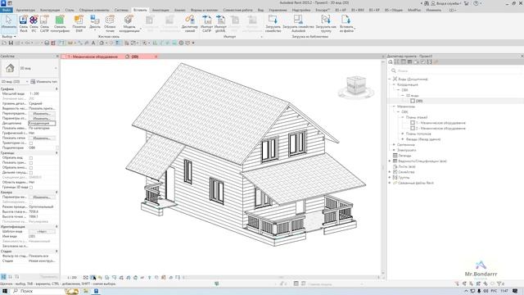Toggle Границы 3D вида checkbox
This screenshot has width=524, height=295.
(x=31, y=188)
